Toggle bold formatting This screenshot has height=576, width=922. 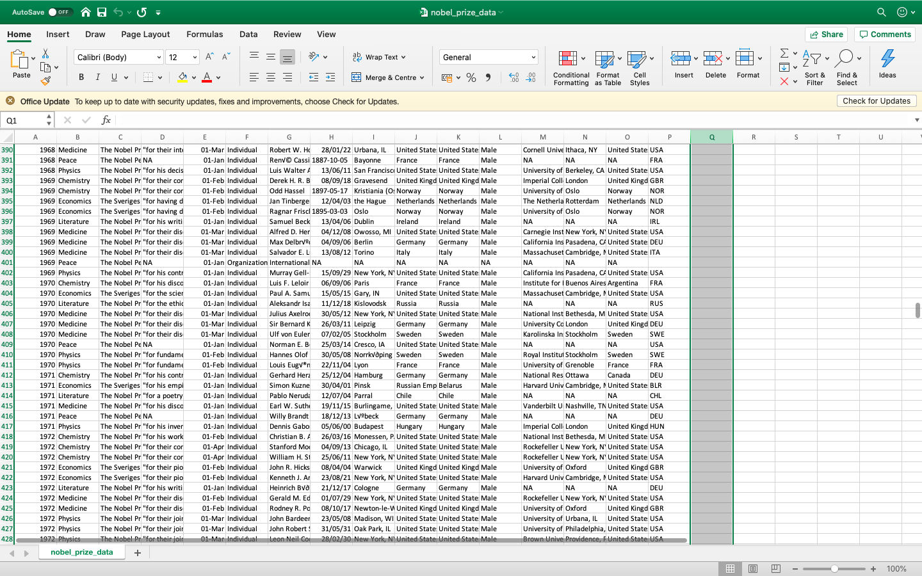coord(81,77)
